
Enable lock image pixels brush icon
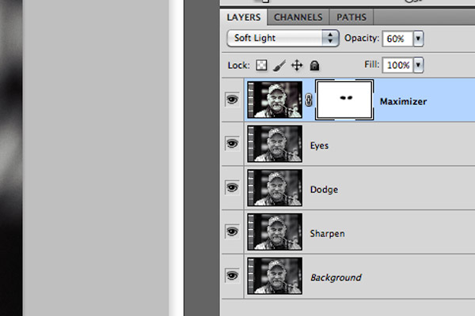point(279,66)
